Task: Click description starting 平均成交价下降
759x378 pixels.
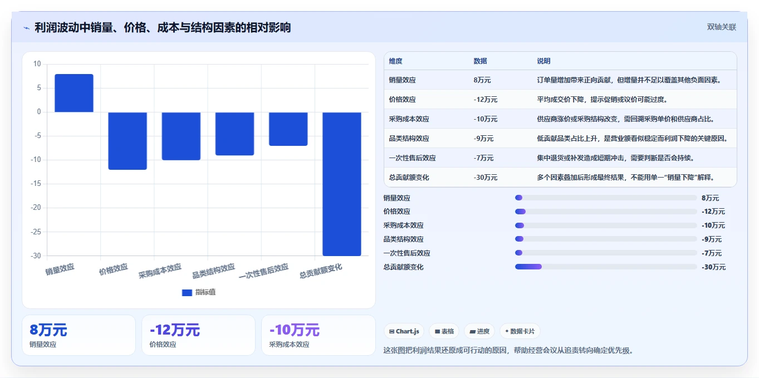Action: [602, 100]
